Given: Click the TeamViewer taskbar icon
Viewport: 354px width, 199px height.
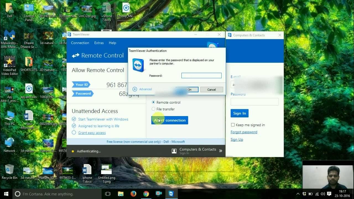Looking at the screenshot, I should click(171, 194).
